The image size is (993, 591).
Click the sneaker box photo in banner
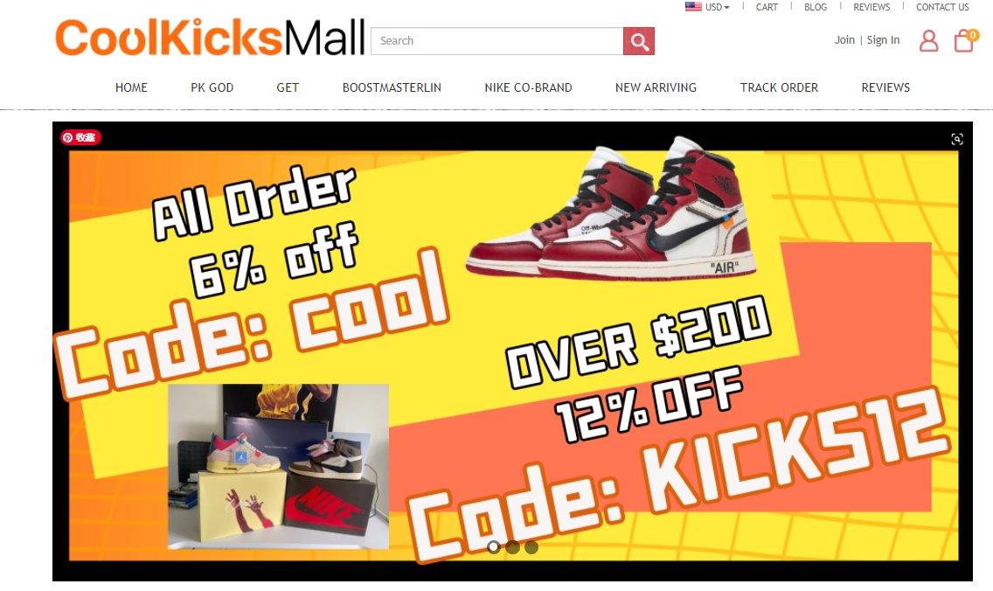(278, 466)
